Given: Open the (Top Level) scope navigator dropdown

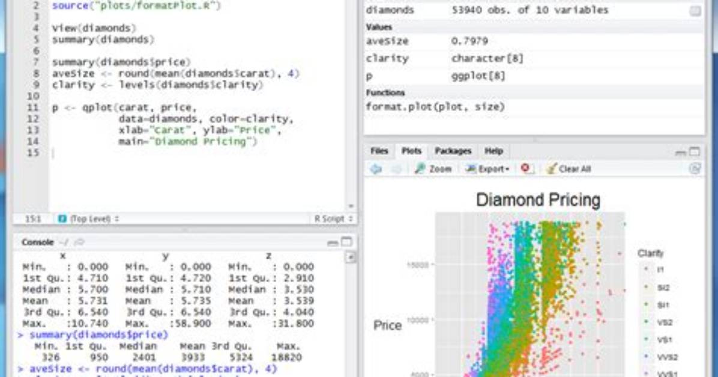Looking at the screenshot, I should point(94,219).
